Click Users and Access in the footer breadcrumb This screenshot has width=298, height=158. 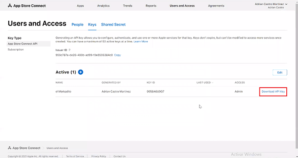click(57, 148)
